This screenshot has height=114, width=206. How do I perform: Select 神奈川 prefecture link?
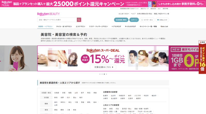[x=63, y=102]
